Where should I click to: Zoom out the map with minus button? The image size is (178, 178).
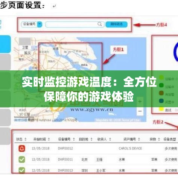click(x=140, y=111)
